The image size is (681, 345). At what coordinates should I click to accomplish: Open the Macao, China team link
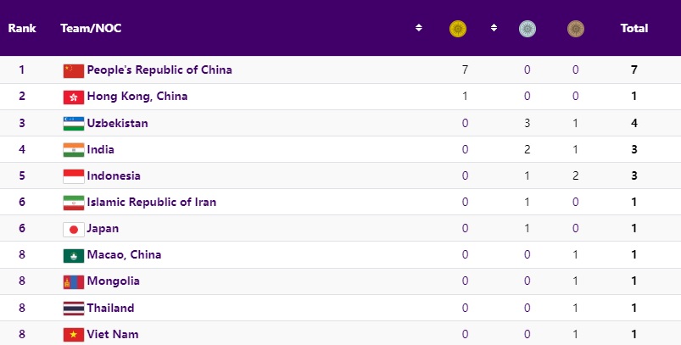tap(124, 255)
